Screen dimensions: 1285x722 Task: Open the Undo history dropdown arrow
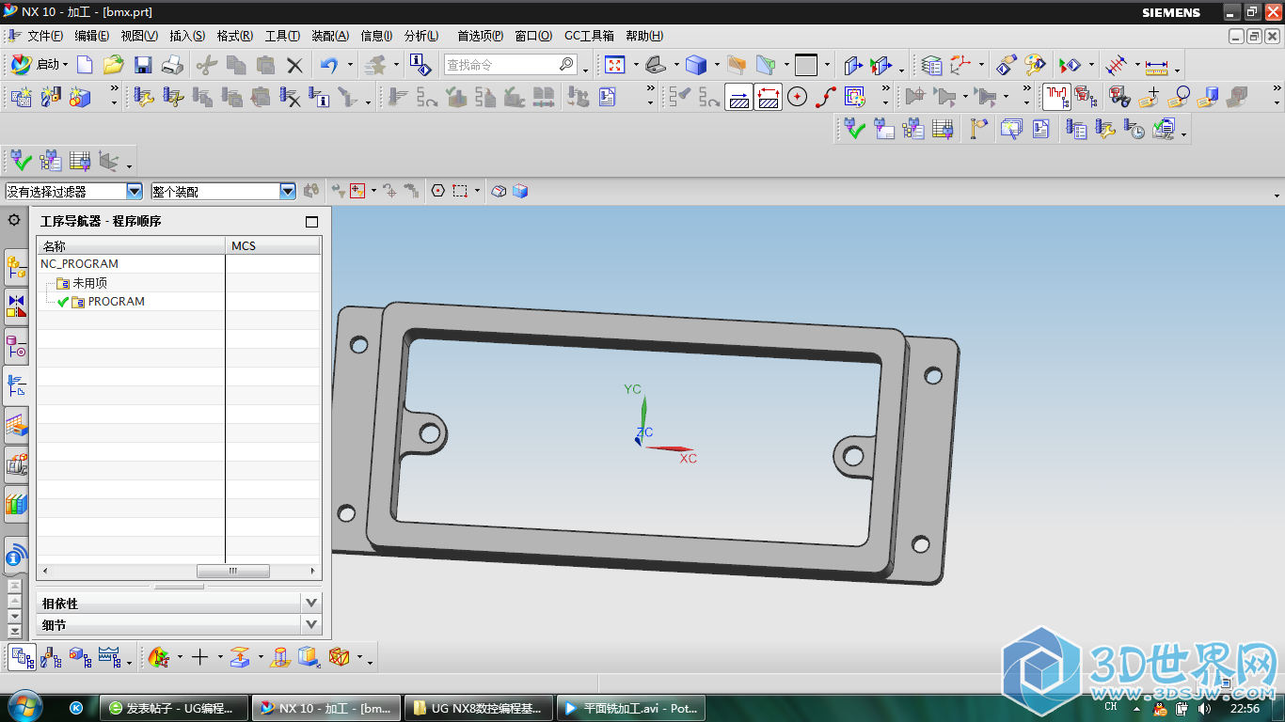351,65
